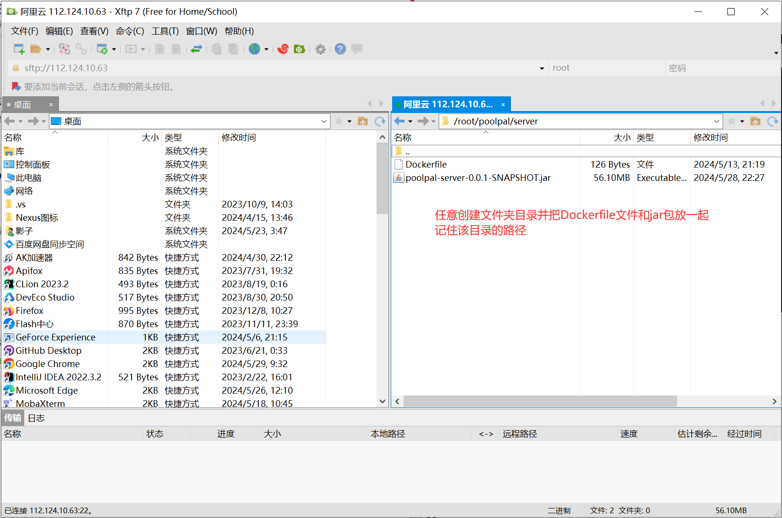This screenshot has height=518, width=782.
Task: Expand the sftp address bar dropdown
Action: point(542,68)
